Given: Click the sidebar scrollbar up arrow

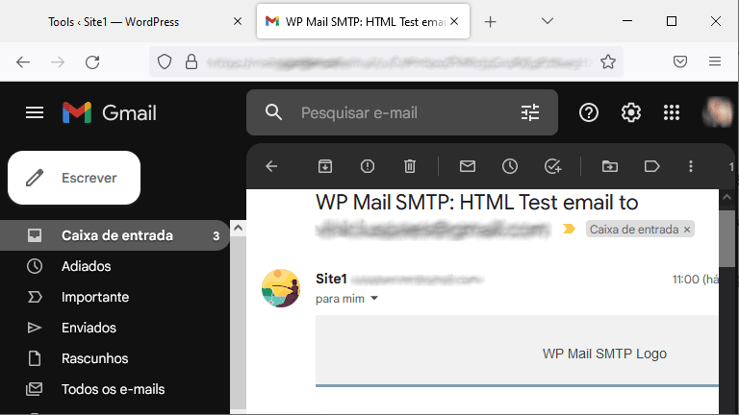Looking at the screenshot, I should click(x=238, y=229).
